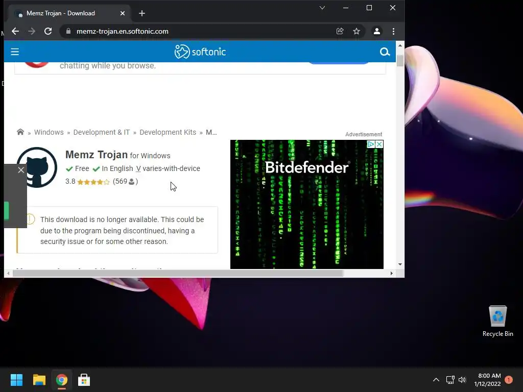523x392 pixels.
Task: Select the Recycle Bin desktop icon
Action: tap(497, 321)
